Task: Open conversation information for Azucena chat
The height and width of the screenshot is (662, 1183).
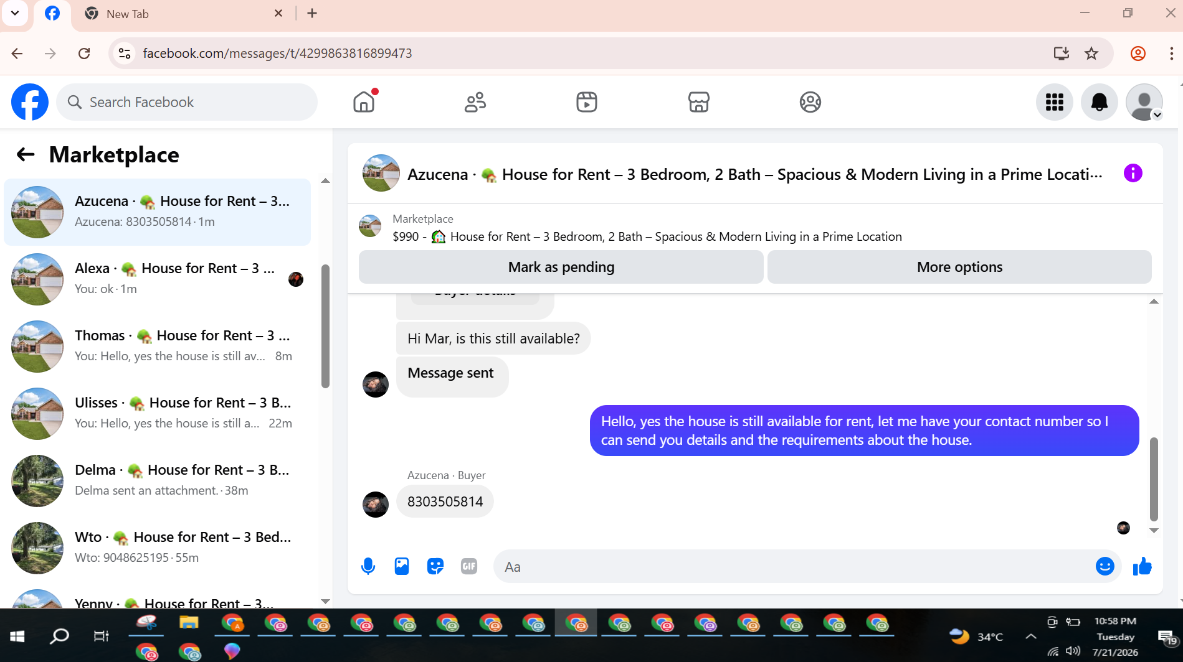Action: click(x=1133, y=173)
